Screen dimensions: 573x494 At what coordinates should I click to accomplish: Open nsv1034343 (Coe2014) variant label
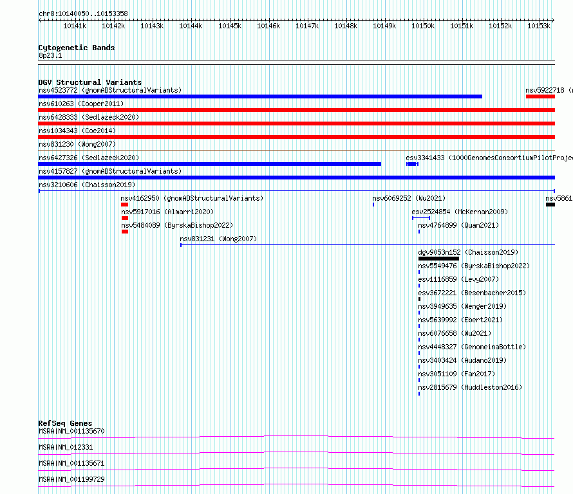pyautogui.click(x=77, y=131)
